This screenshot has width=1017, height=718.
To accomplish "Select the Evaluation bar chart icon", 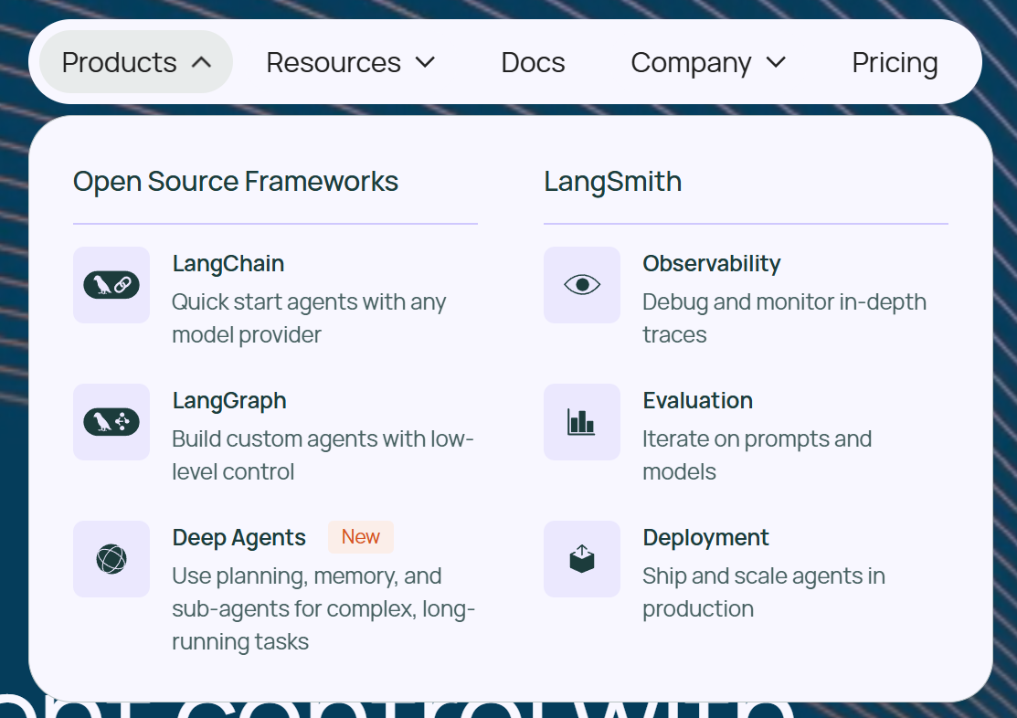I will pyautogui.click(x=581, y=422).
